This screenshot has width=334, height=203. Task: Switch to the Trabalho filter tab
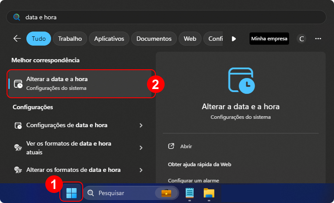coord(70,39)
